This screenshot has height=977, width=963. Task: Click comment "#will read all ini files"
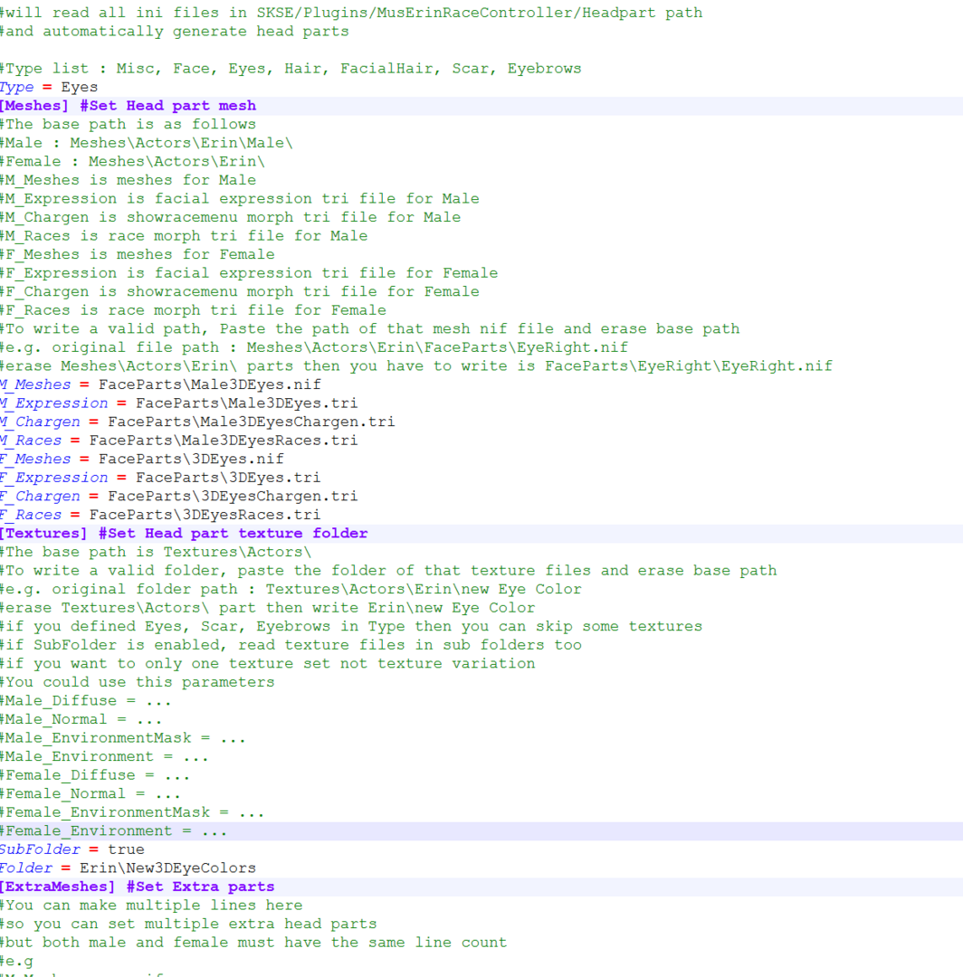(351, 13)
